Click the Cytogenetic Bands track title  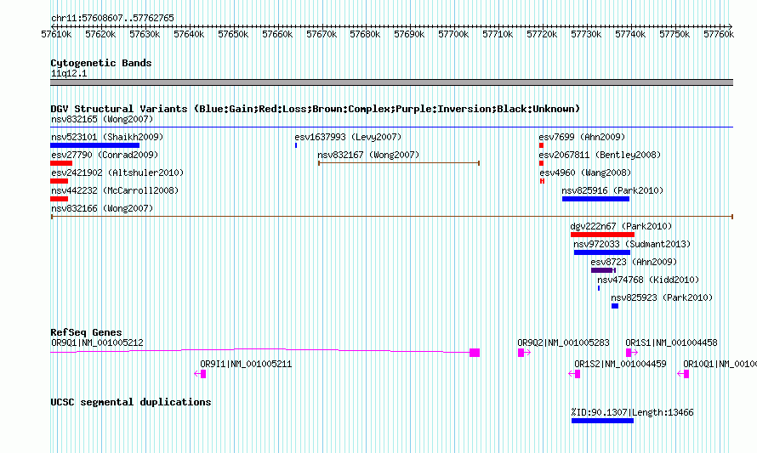(x=101, y=63)
